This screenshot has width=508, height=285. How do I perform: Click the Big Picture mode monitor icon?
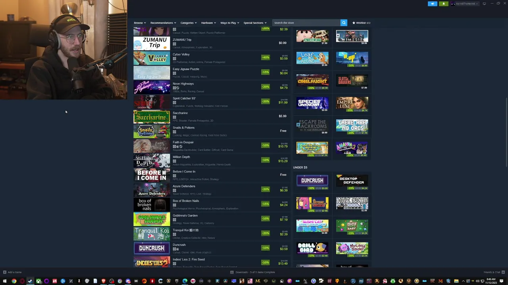[484, 4]
